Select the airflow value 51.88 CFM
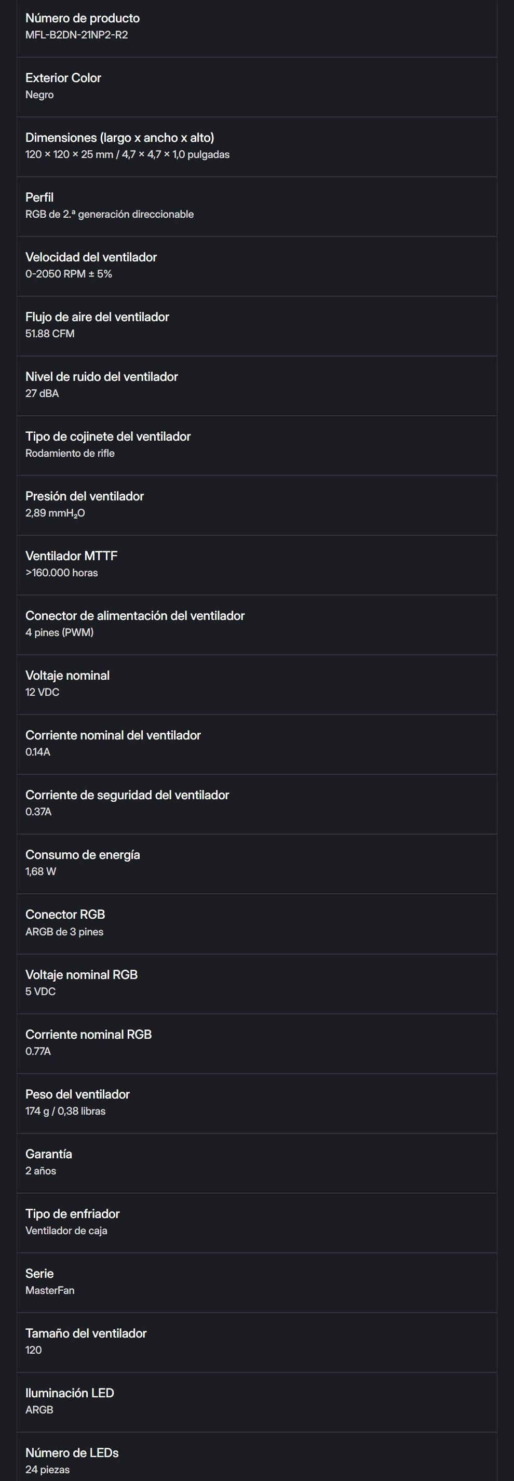The height and width of the screenshot is (1481, 514). tap(50, 334)
